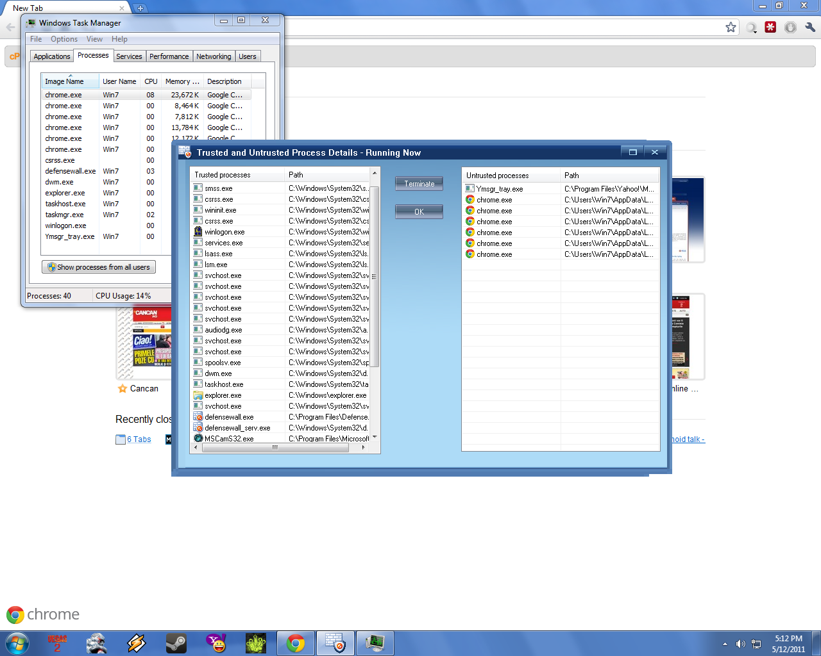Image resolution: width=821 pixels, height=656 pixels.
Task: Sort Task Manager by Image Name column
Action: (x=71, y=81)
